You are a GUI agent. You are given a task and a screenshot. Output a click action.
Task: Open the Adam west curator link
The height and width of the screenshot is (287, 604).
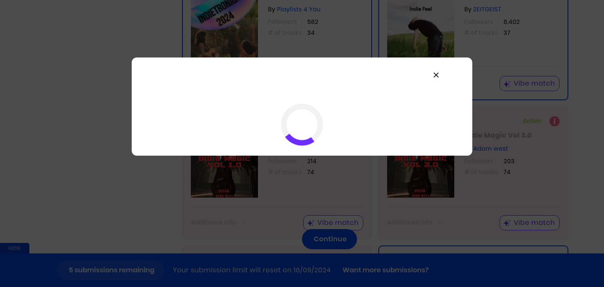pyautogui.click(x=490, y=149)
